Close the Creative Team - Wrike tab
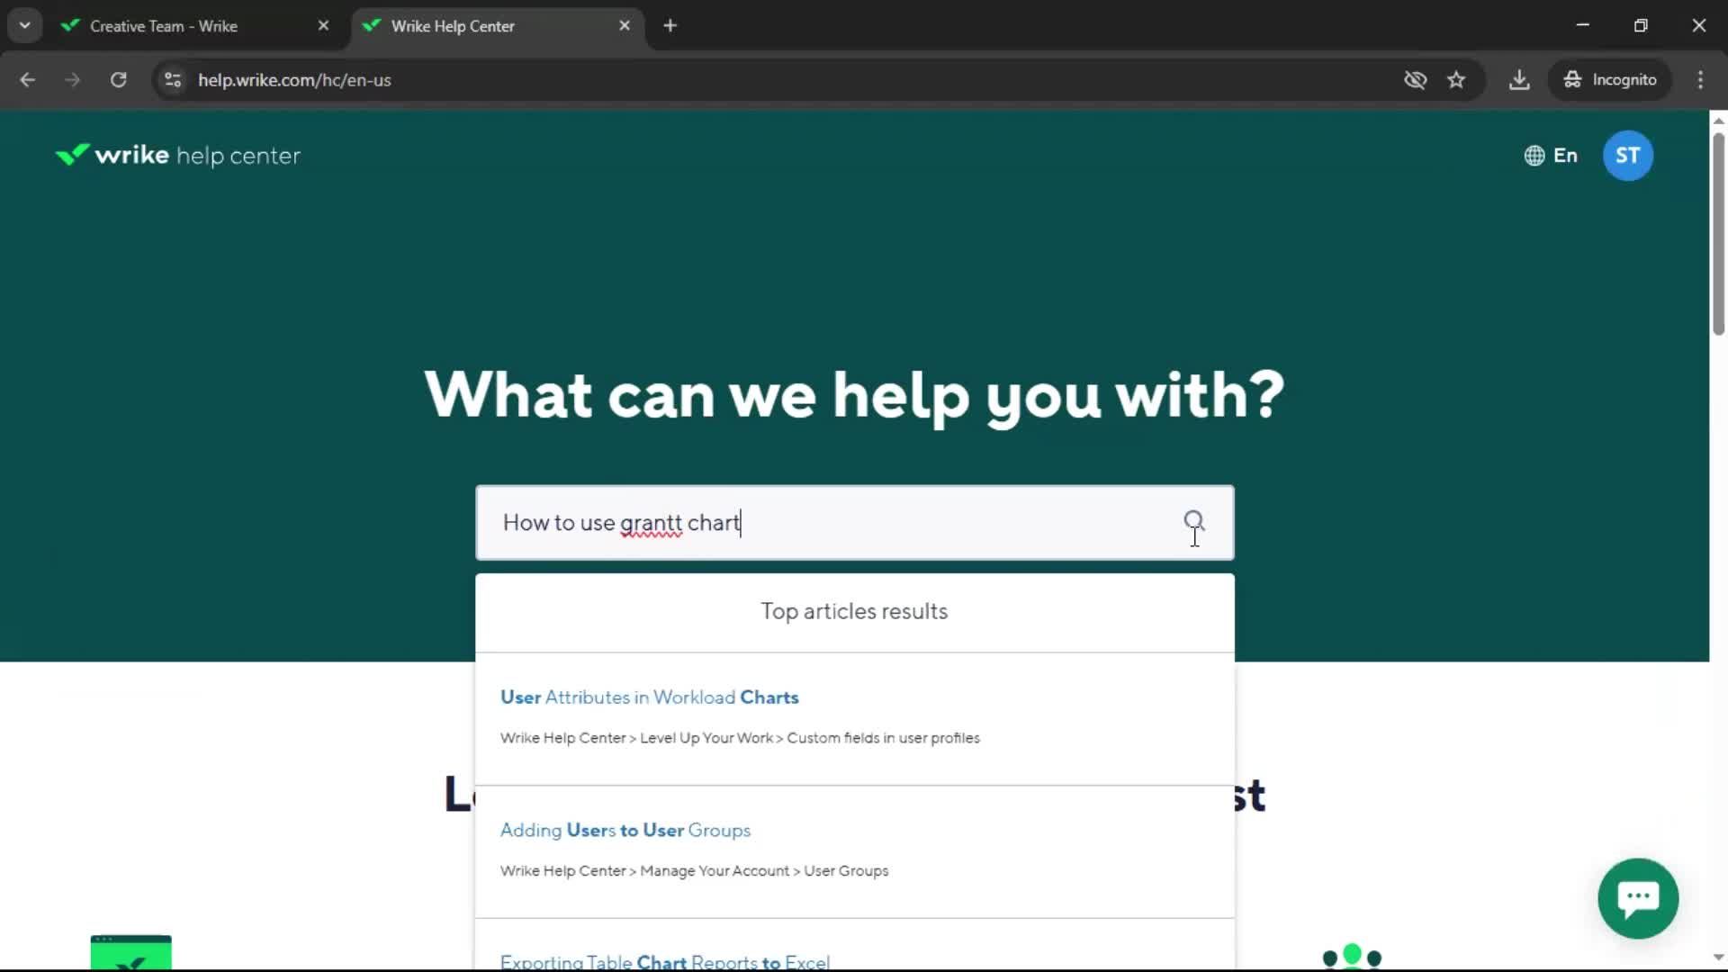 point(323,26)
